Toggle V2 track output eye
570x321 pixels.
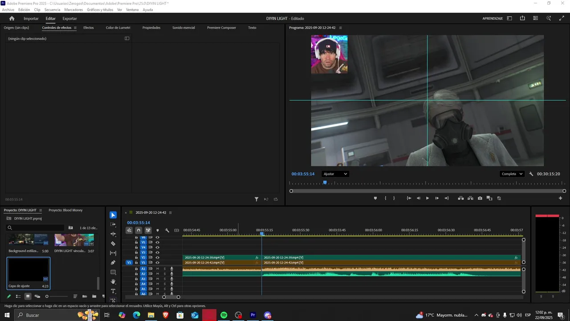point(157,258)
